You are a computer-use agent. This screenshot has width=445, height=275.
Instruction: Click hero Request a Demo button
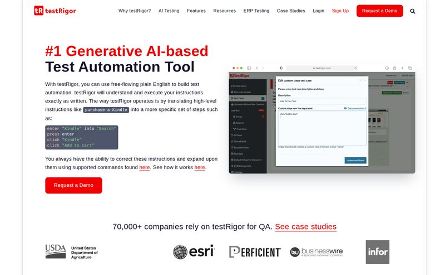point(73,185)
